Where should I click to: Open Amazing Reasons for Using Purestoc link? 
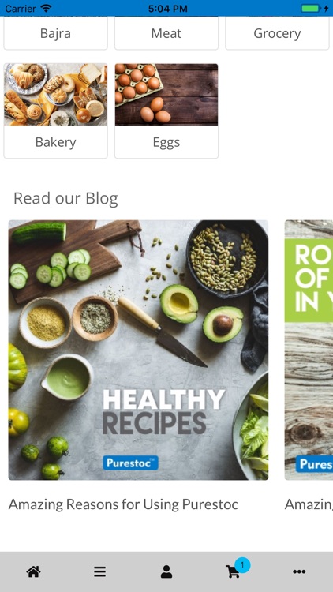(123, 504)
